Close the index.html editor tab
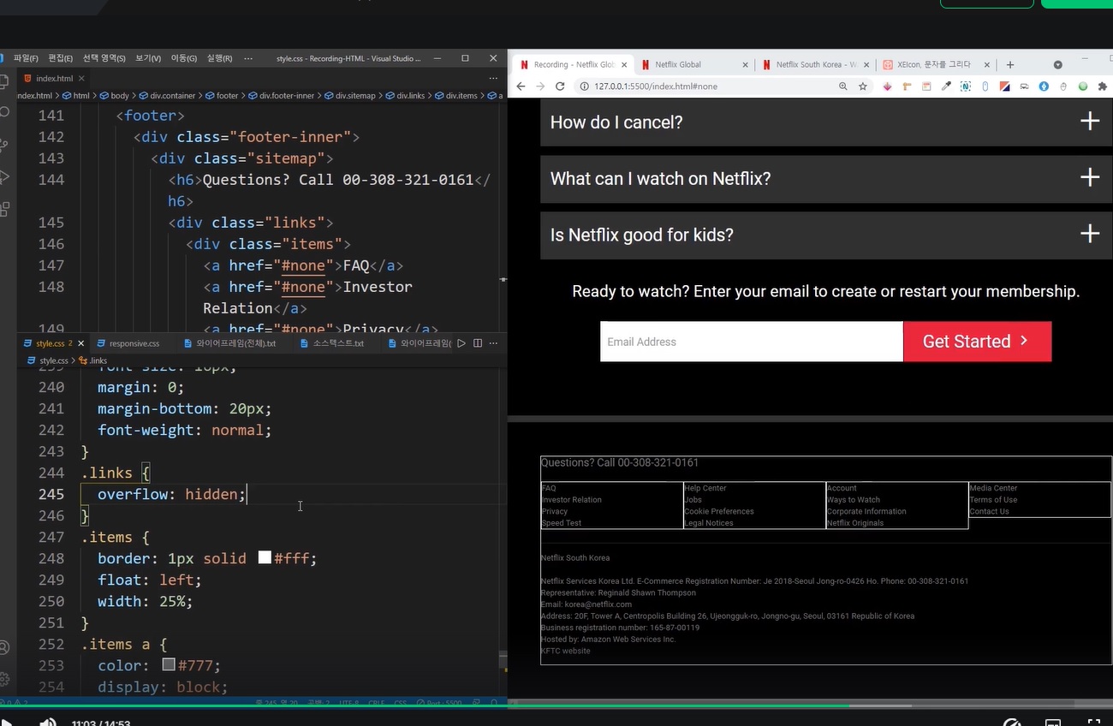Viewport: 1113px width, 726px height. pyautogui.click(x=81, y=78)
